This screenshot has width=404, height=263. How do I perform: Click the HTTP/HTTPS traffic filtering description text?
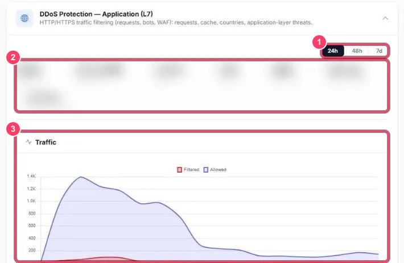(176, 23)
